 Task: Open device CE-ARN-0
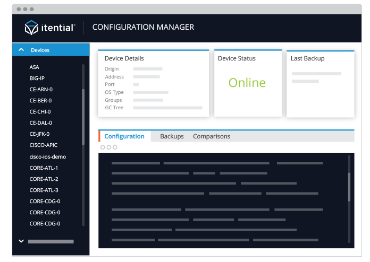pyautogui.click(x=41, y=90)
